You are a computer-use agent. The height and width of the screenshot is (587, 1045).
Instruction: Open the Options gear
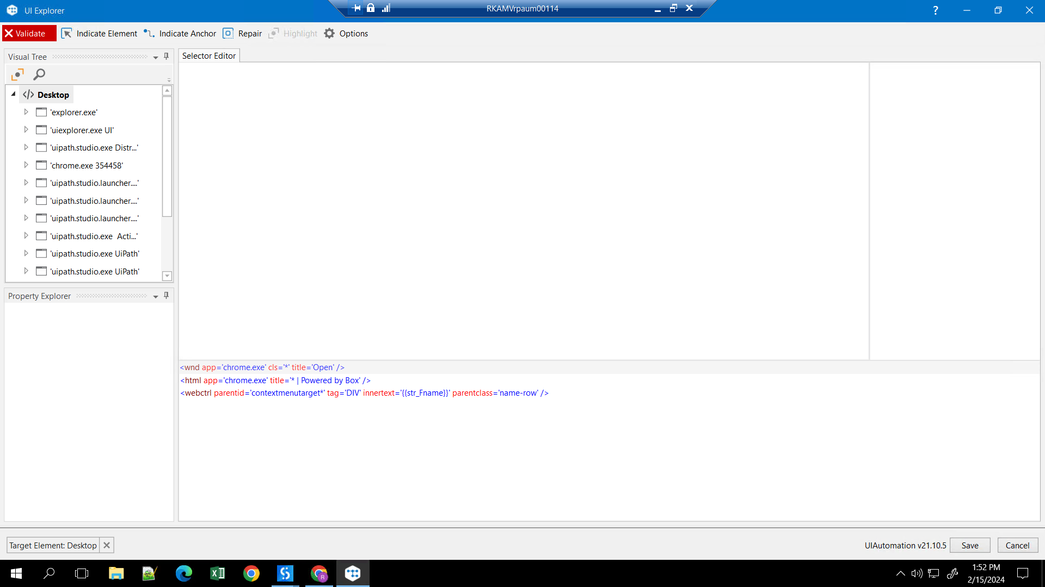[x=329, y=34]
